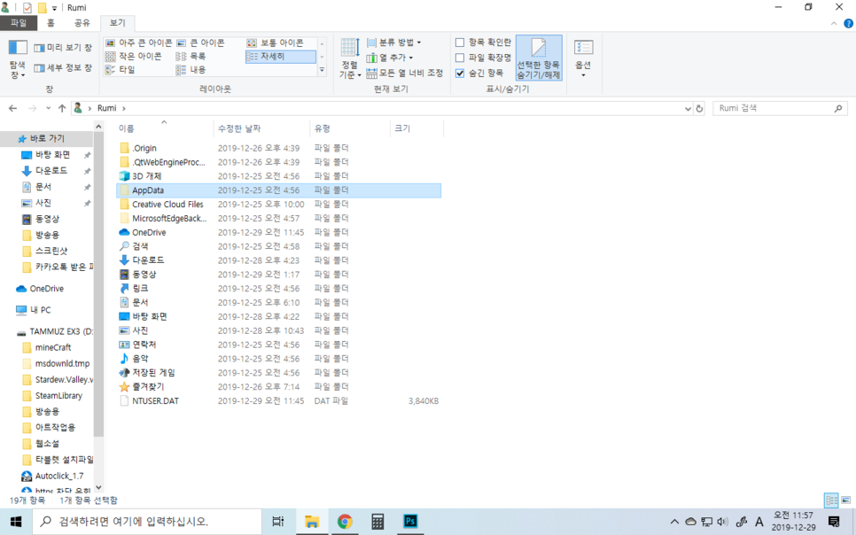Switch to the 공유 (Share) ribbon tab
856x535 pixels.
click(82, 23)
